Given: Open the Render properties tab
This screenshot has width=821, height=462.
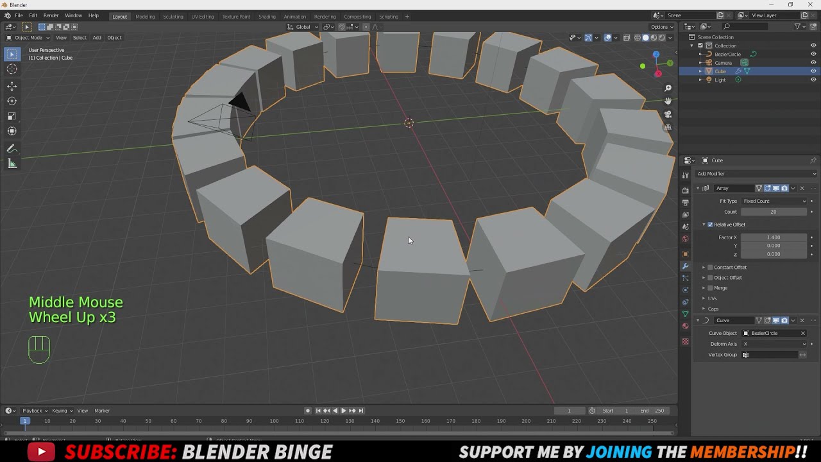Looking at the screenshot, I should tap(685, 190).
